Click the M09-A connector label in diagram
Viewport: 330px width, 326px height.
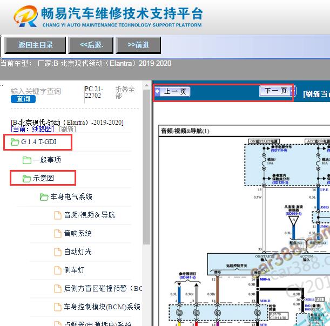pyautogui.click(x=265, y=279)
